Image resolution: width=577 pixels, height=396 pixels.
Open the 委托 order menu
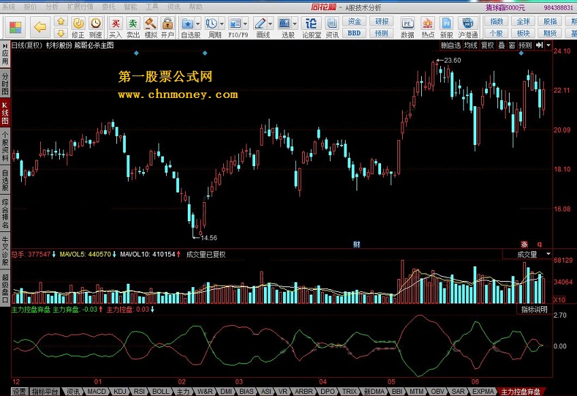pos(109,7)
